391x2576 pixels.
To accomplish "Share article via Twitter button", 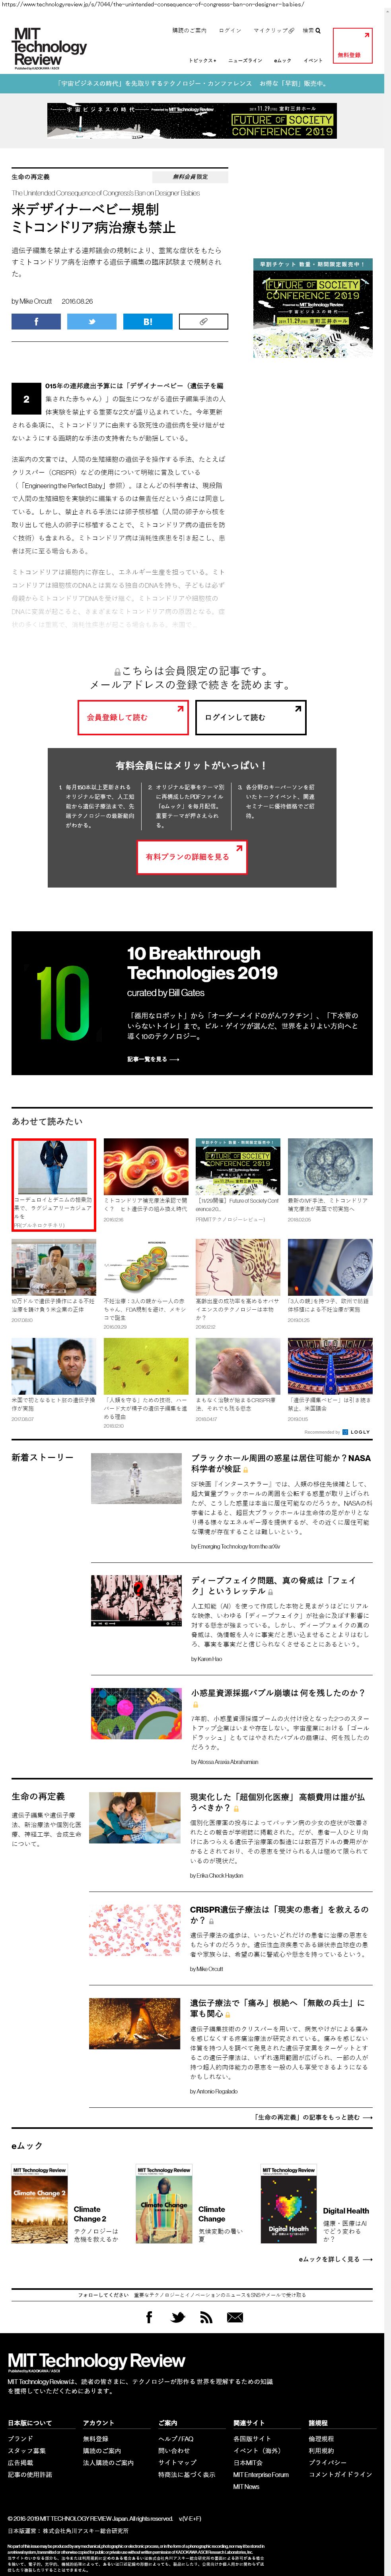I will (92, 322).
